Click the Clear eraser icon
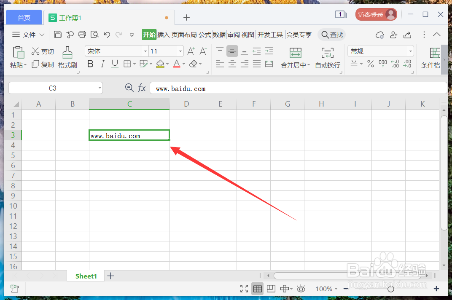452x300 pixels. point(193,64)
